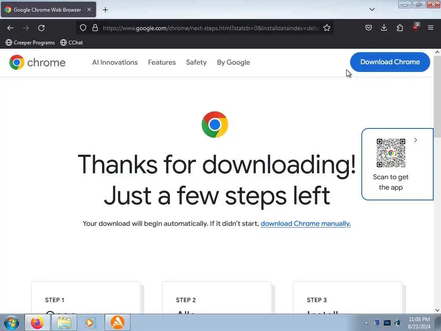Click the page scrollbar down arrow
This screenshot has height=331, width=441.
click(437, 310)
